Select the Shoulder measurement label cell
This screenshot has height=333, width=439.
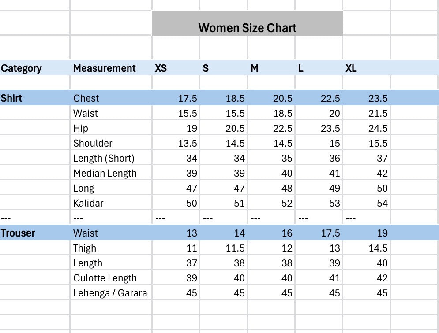click(111, 143)
